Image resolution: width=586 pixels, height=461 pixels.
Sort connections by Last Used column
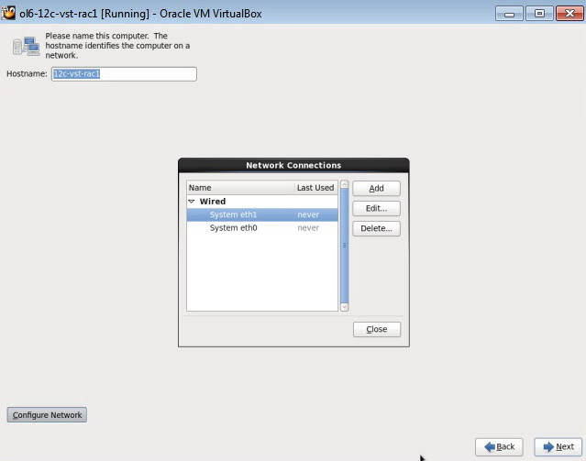(315, 188)
